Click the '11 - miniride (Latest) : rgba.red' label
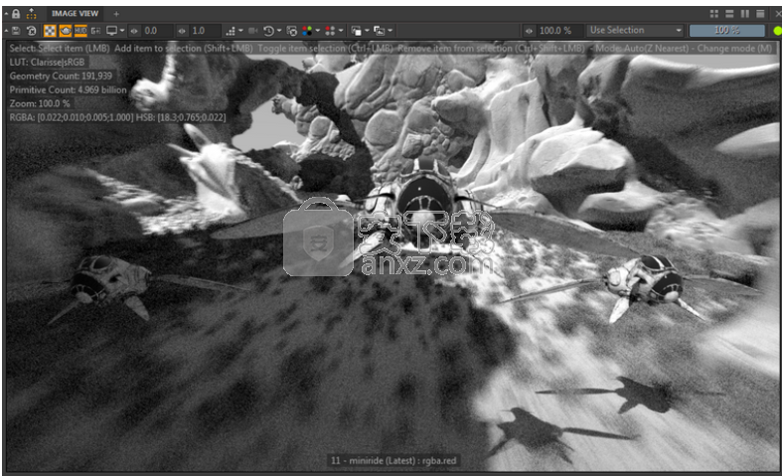Image resolution: width=782 pixels, height=476 pixels. coord(393,460)
